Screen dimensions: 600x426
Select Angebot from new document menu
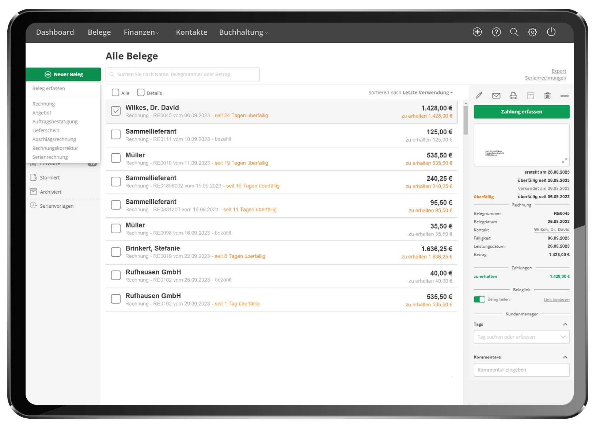(x=42, y=113)
